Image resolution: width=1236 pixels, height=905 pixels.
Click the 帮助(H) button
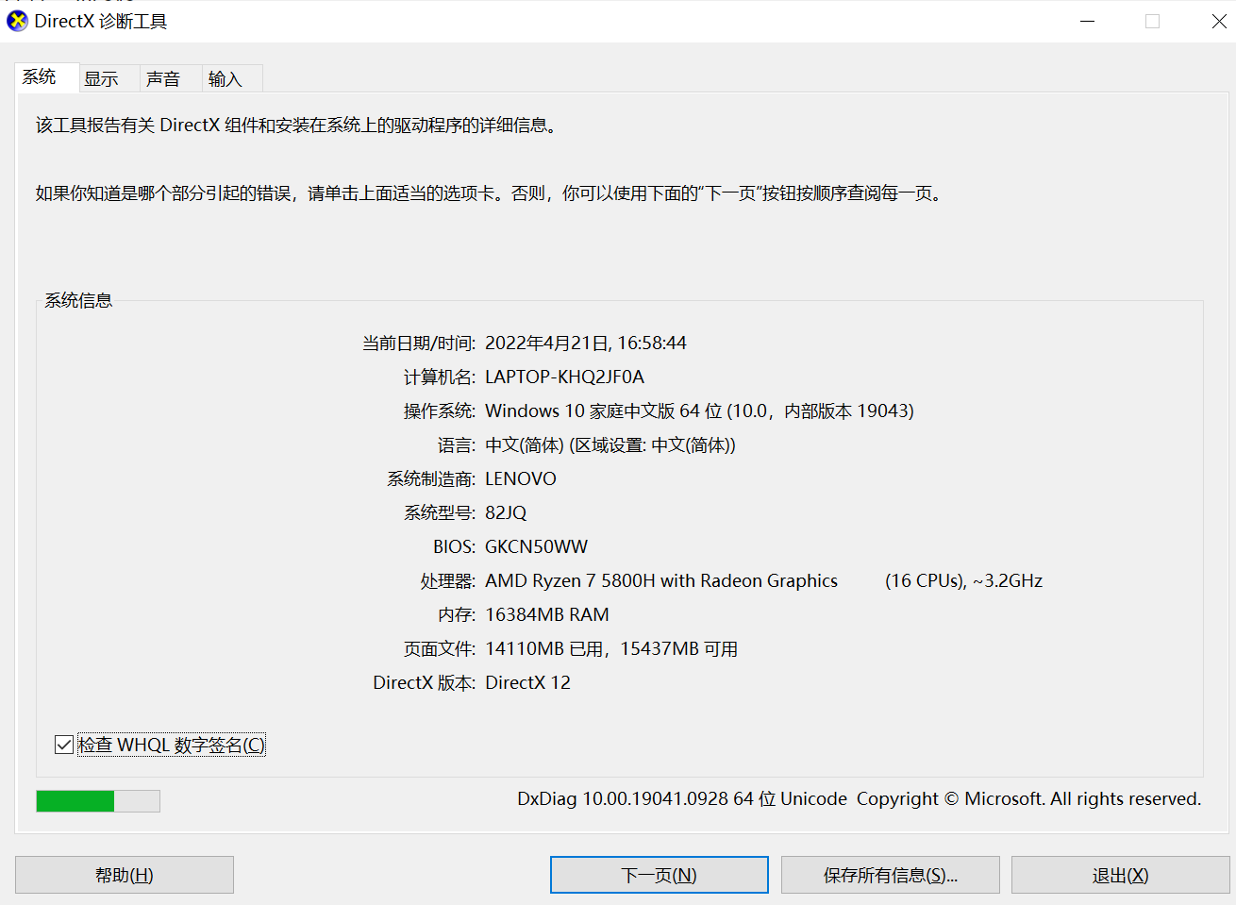click(125, 875)
